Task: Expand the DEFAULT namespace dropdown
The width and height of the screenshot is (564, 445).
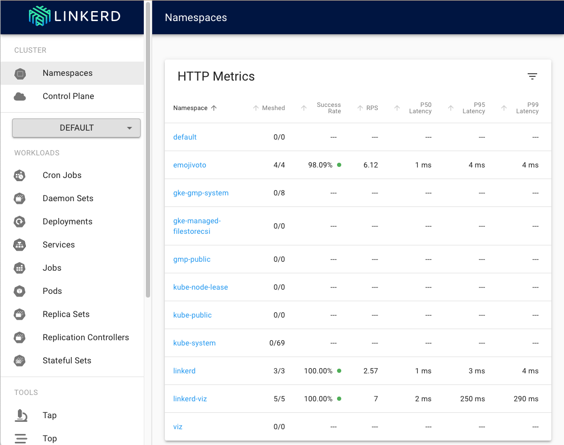Action: [x=76, y=128]
